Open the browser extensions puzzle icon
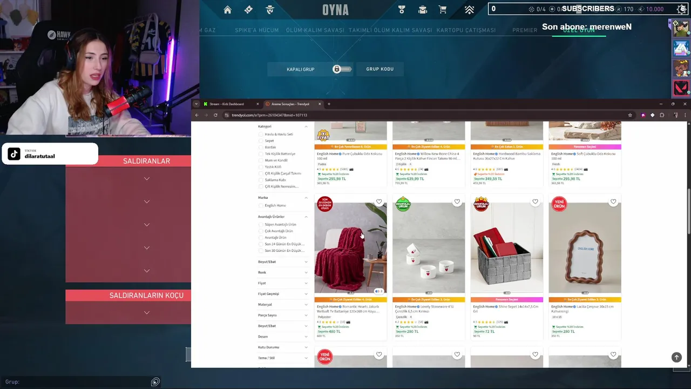 [662, 115]
